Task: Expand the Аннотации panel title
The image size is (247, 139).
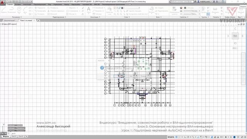Action: point(95,17)
